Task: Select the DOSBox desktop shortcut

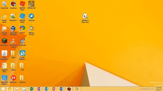Action: pos(31,5)
